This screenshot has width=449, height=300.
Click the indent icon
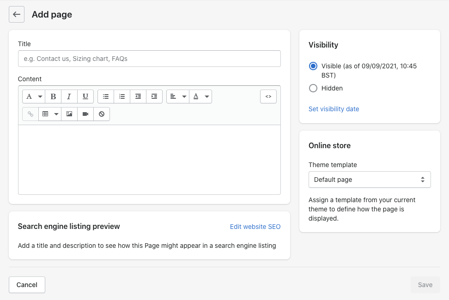pyautogui.click(x=154, y=96)
